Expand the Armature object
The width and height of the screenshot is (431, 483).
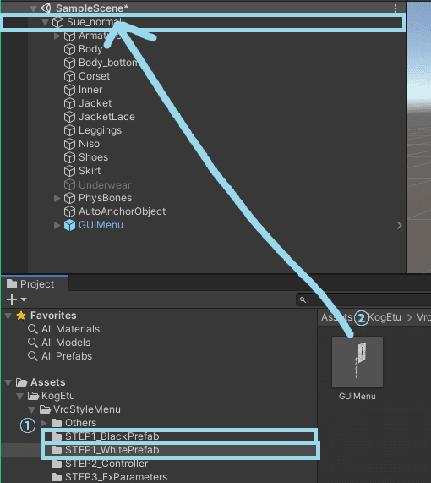pyautogui.click(x=57, y=36)
